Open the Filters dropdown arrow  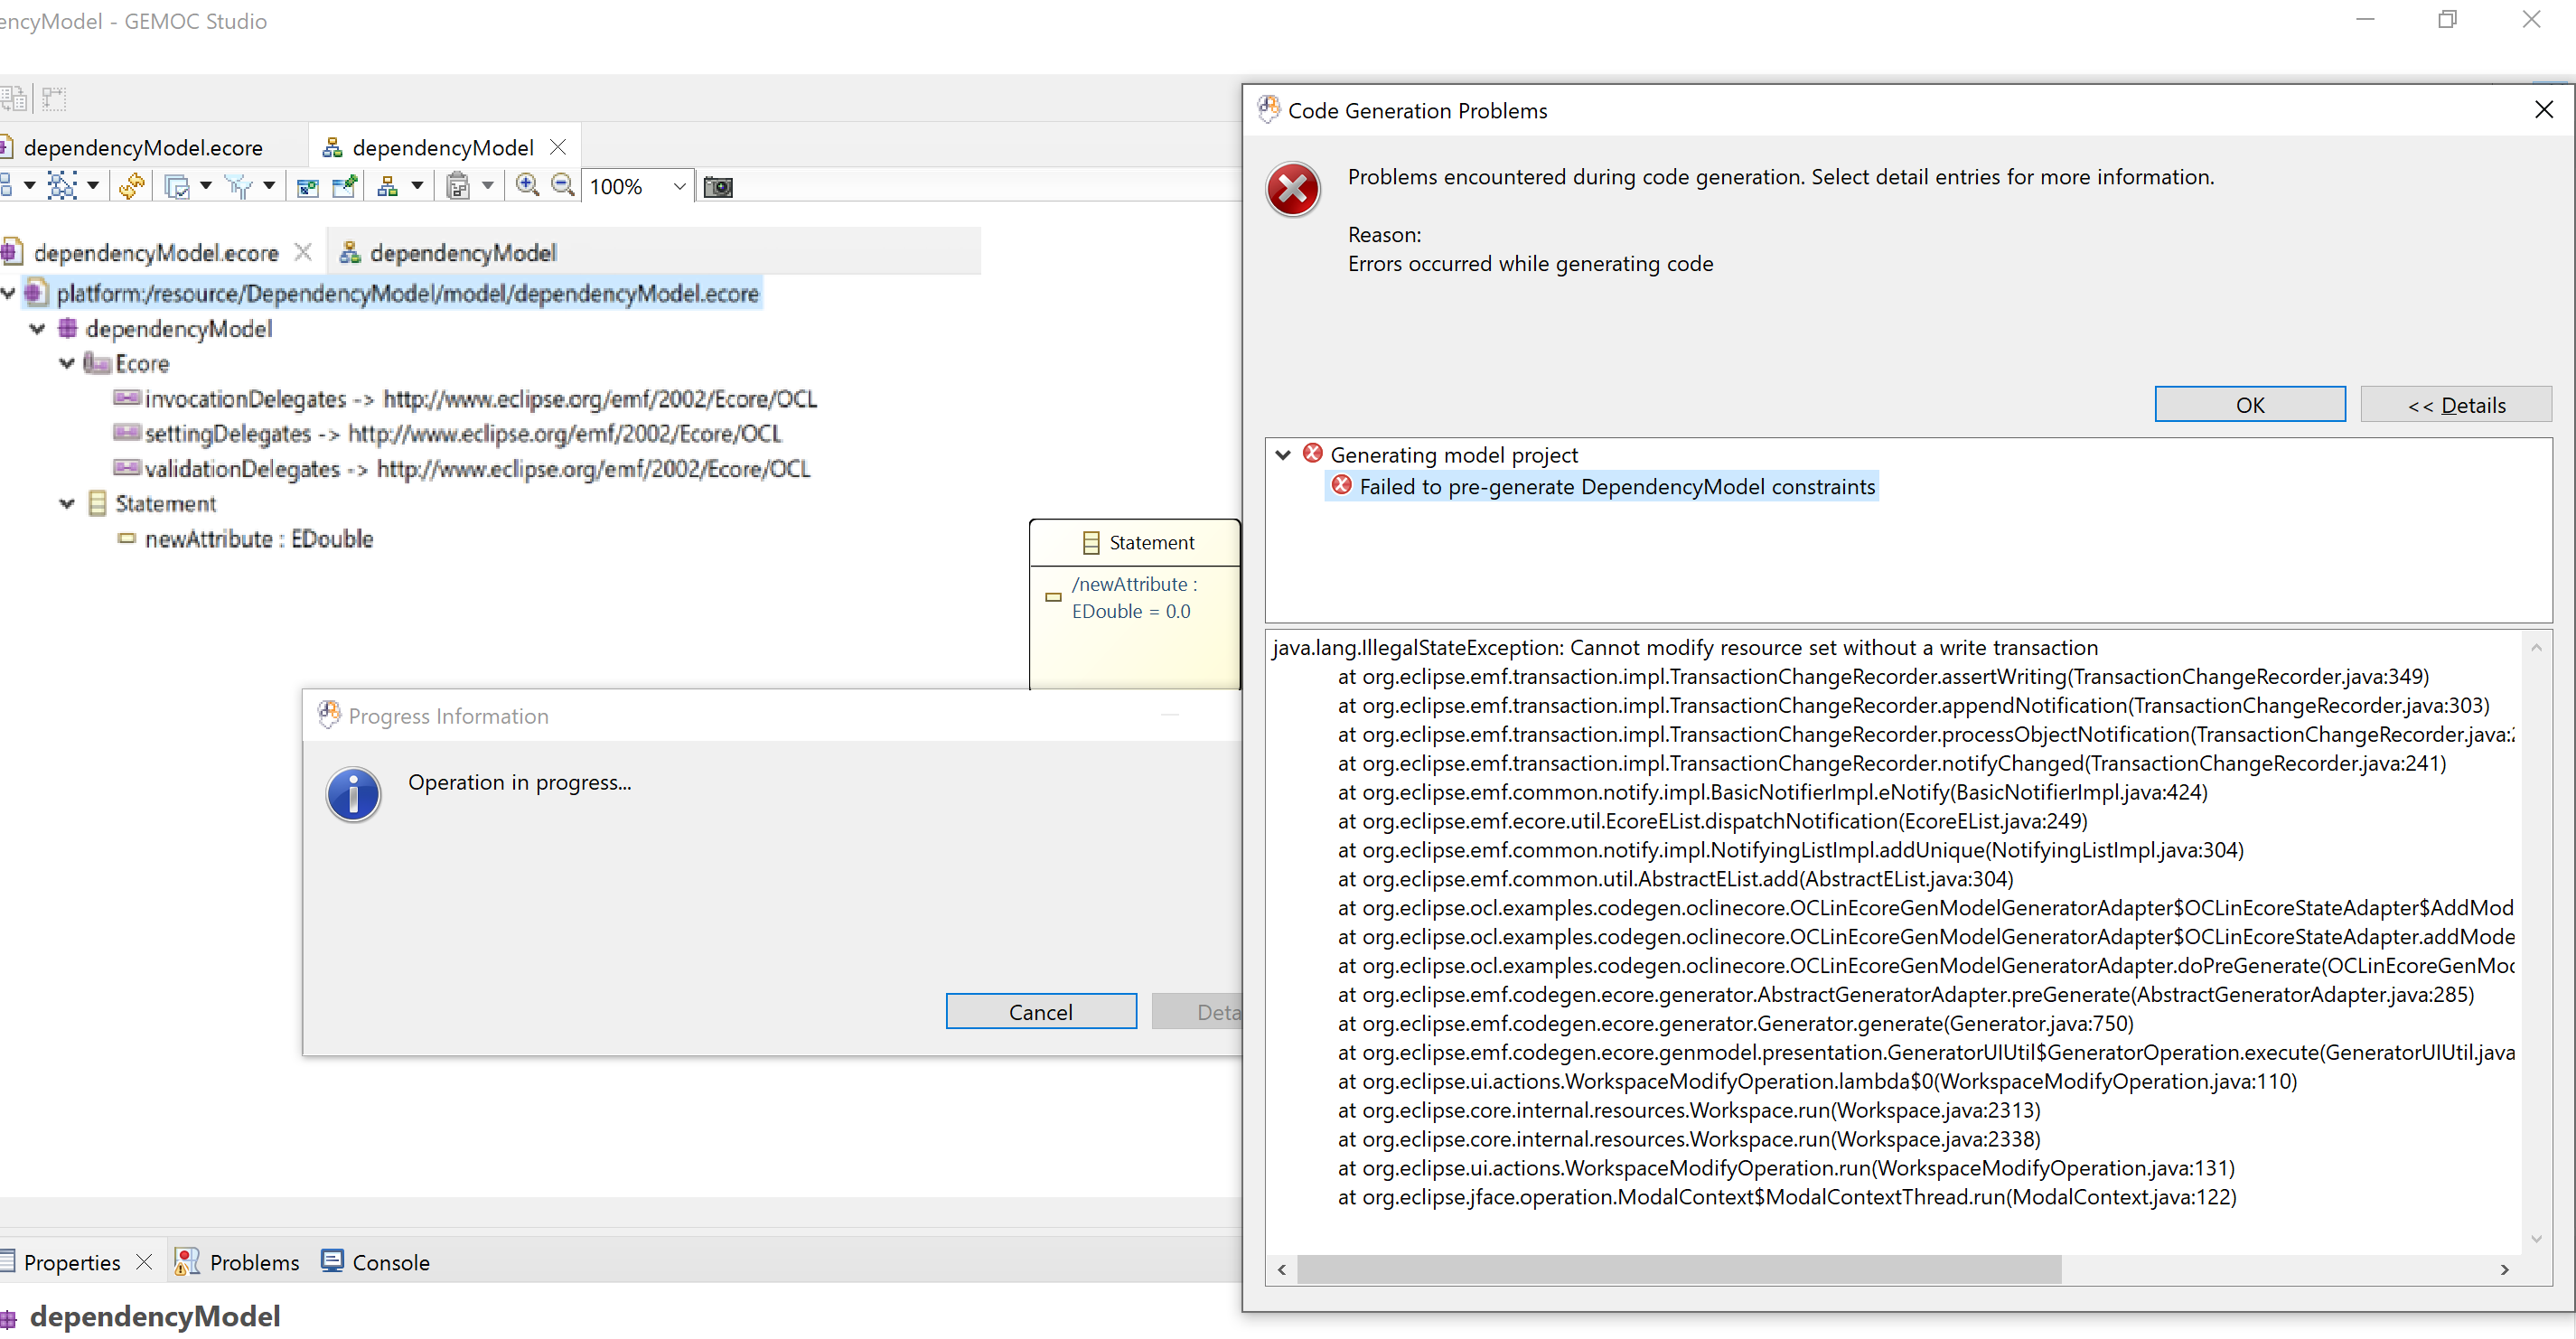(x=269, y=185)
